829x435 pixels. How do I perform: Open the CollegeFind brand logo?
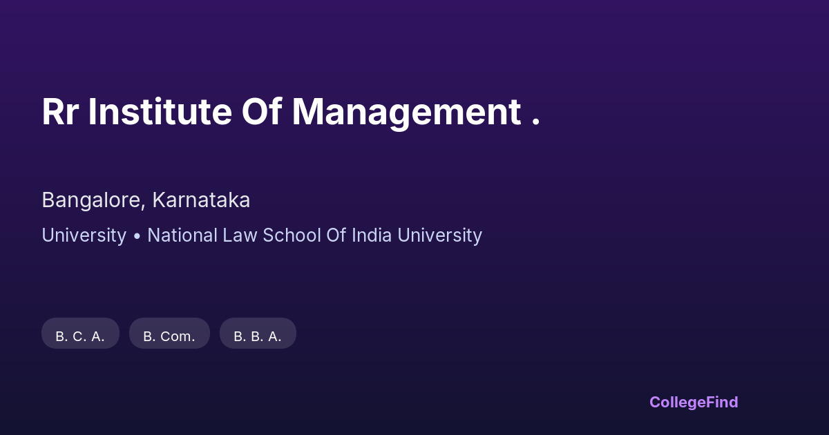tap(694, 402)
